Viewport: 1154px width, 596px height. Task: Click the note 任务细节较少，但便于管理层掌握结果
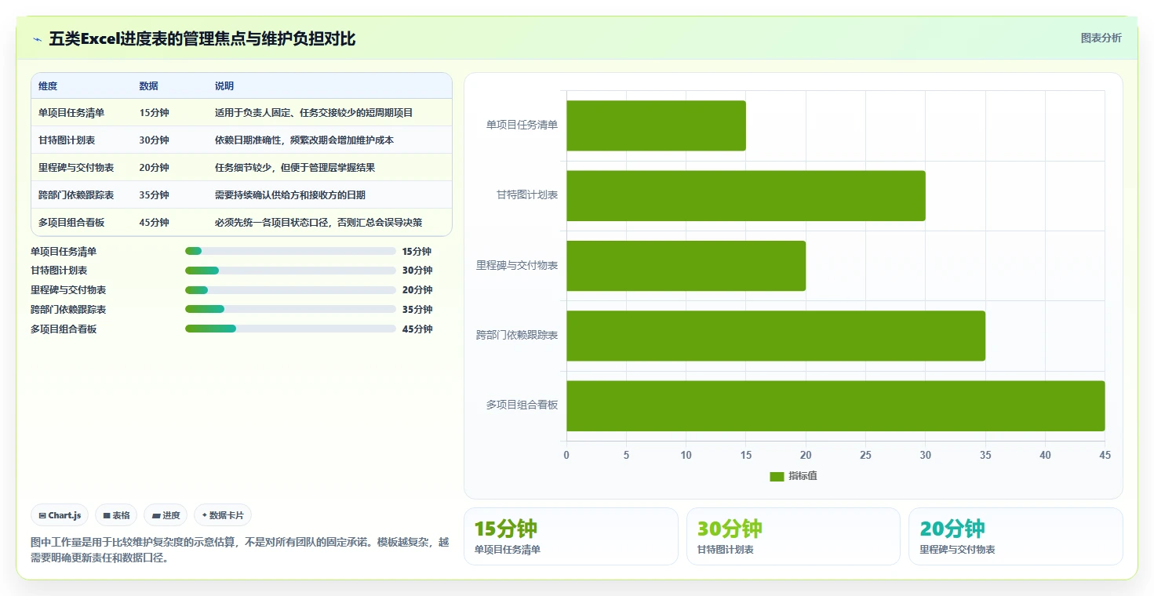(295, 168)
